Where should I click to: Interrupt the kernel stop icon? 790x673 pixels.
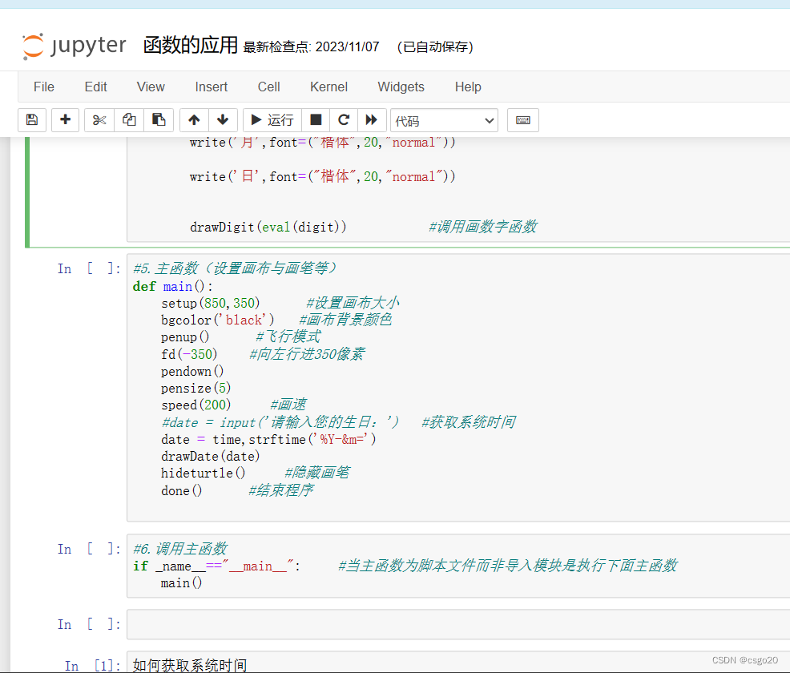316,120
